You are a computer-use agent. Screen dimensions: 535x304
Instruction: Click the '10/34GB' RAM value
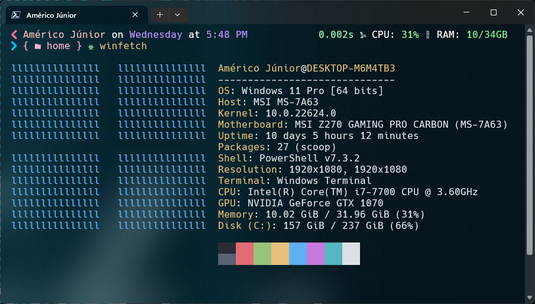(487, 34)
